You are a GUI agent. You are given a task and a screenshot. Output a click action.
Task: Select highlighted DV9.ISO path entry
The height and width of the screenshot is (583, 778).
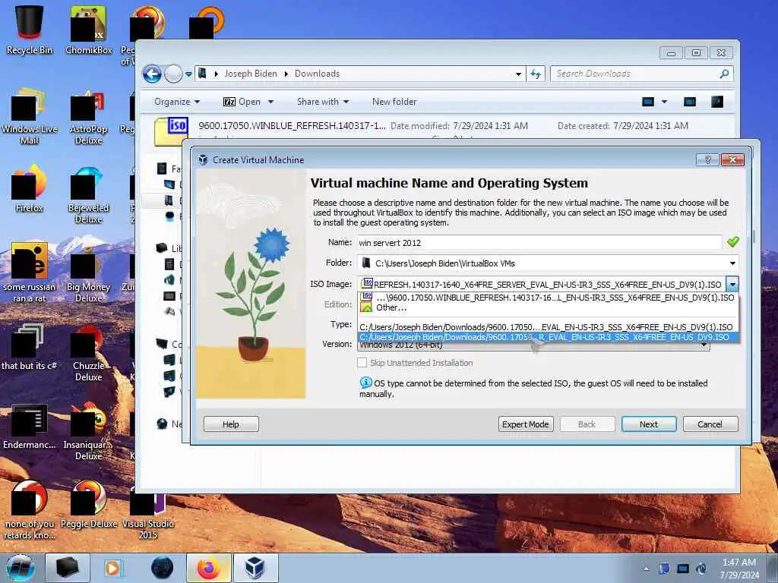548,337
